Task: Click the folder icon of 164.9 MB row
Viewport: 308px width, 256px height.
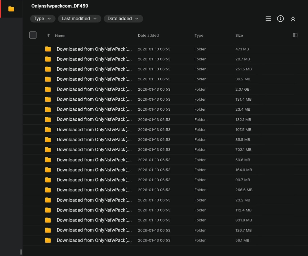Action: tap(48, 170)
